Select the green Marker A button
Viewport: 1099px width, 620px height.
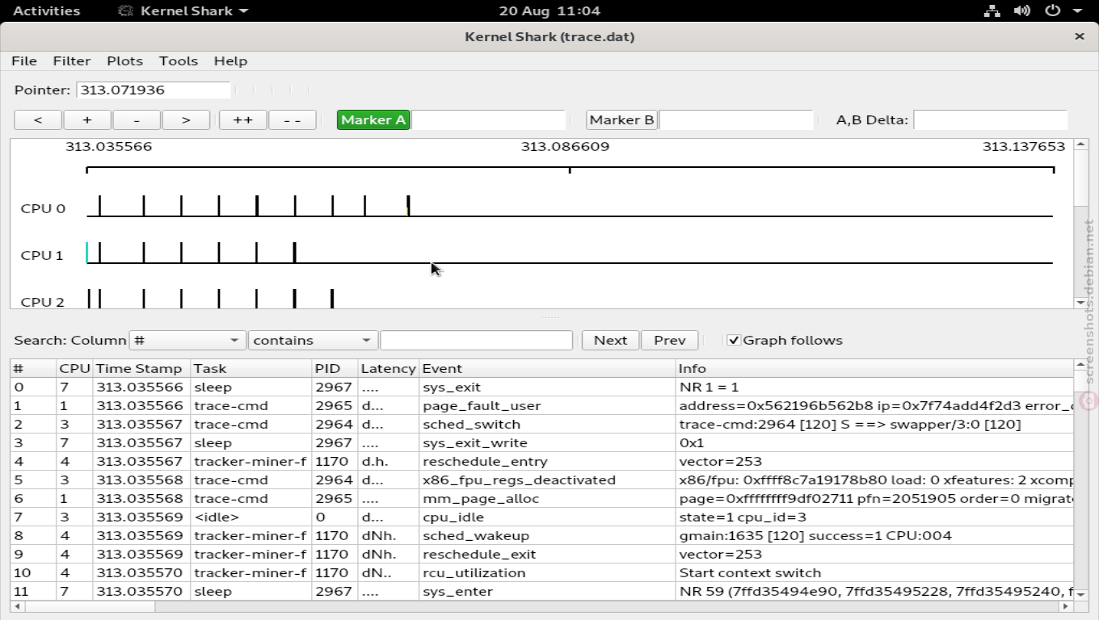point(373,120)
